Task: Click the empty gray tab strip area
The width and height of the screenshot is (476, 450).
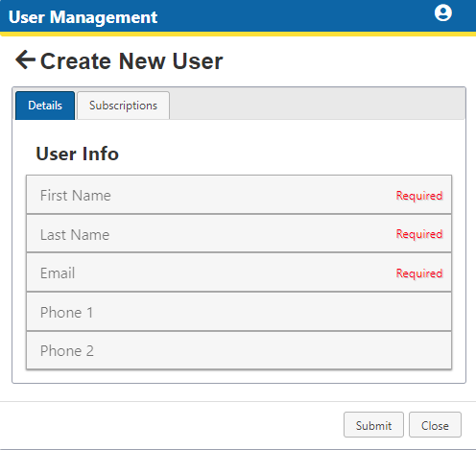Action: click(x=317, y=104)
